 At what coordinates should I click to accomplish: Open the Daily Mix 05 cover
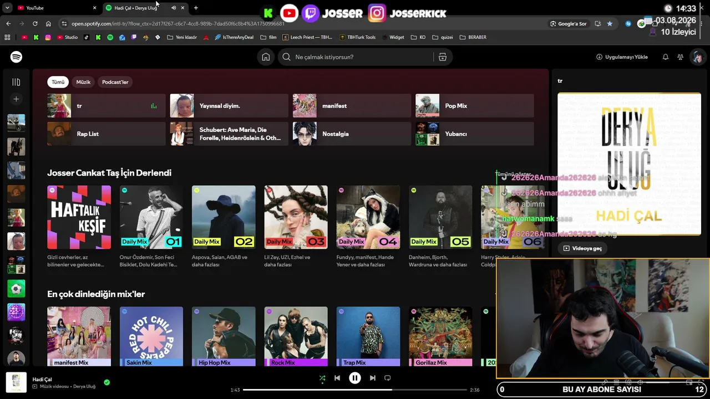coord(440,217)
